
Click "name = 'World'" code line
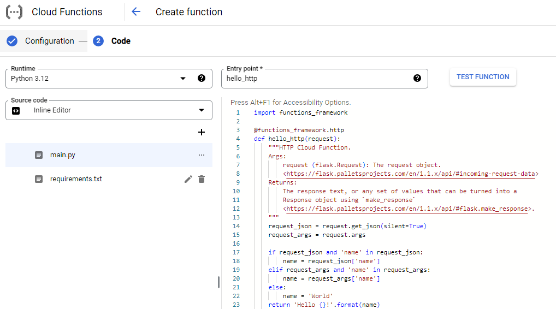[x=308, y=296]
